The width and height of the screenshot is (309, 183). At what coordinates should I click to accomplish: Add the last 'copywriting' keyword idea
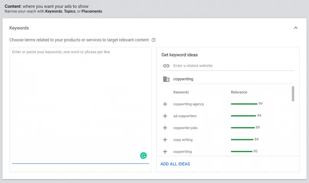[165, 151]
